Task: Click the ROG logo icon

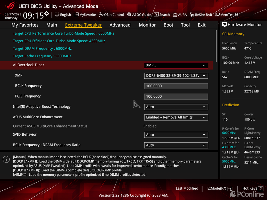Action: [x=10, y=6]
